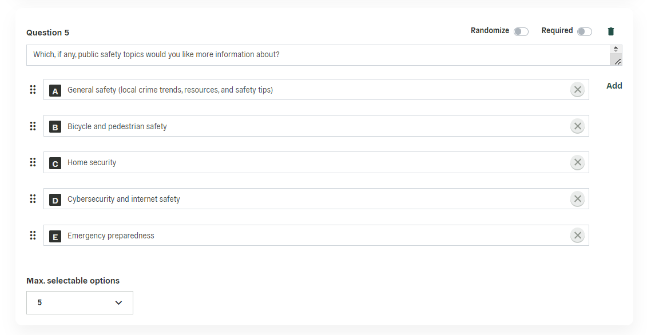Viewport: 647px width, 335px height.
Task: Remove the Emergency preparedness option
Action: [577, 236]
